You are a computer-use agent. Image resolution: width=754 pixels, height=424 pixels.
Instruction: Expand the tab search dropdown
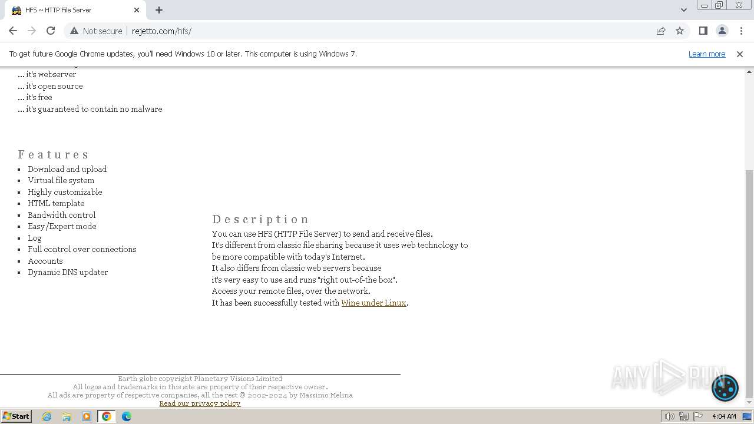click(683, 10)
